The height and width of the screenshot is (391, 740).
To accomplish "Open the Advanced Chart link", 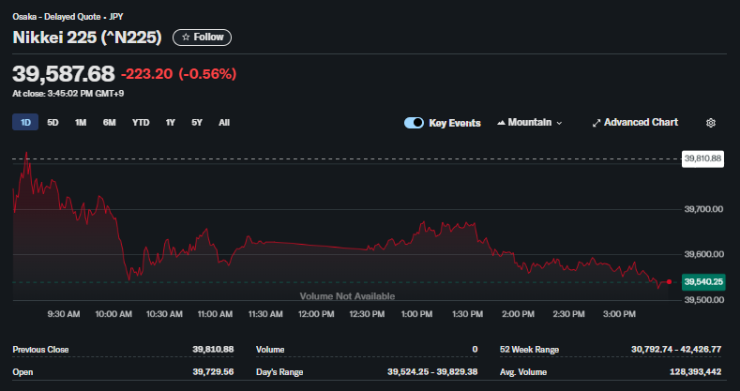I will point(635,123).
